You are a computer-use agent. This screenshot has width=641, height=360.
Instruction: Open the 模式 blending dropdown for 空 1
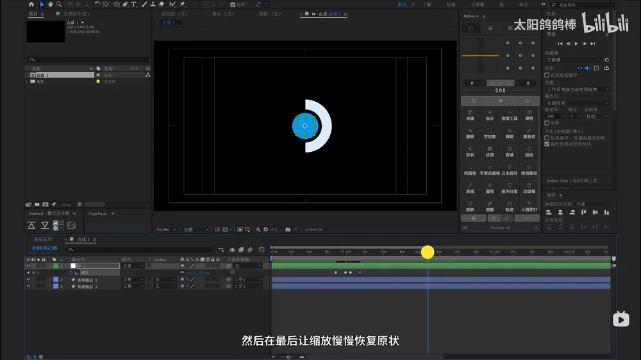pyautogui.click(x=133, y=266)
